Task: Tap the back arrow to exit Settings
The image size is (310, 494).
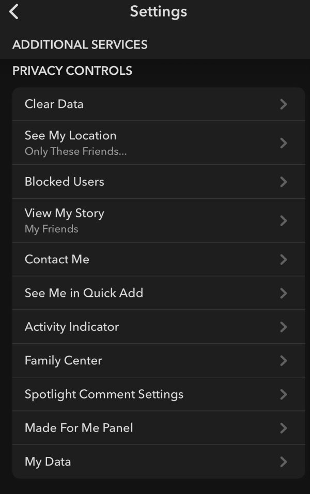Action: (13, 11)
